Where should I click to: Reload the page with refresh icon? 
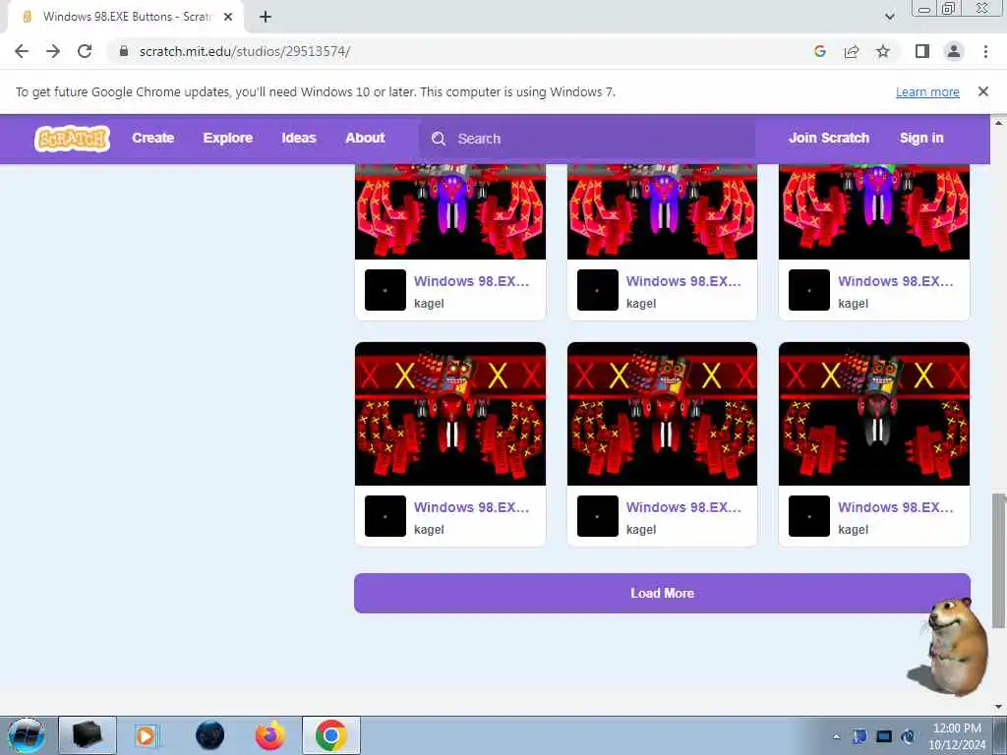[x=85, y=51]
